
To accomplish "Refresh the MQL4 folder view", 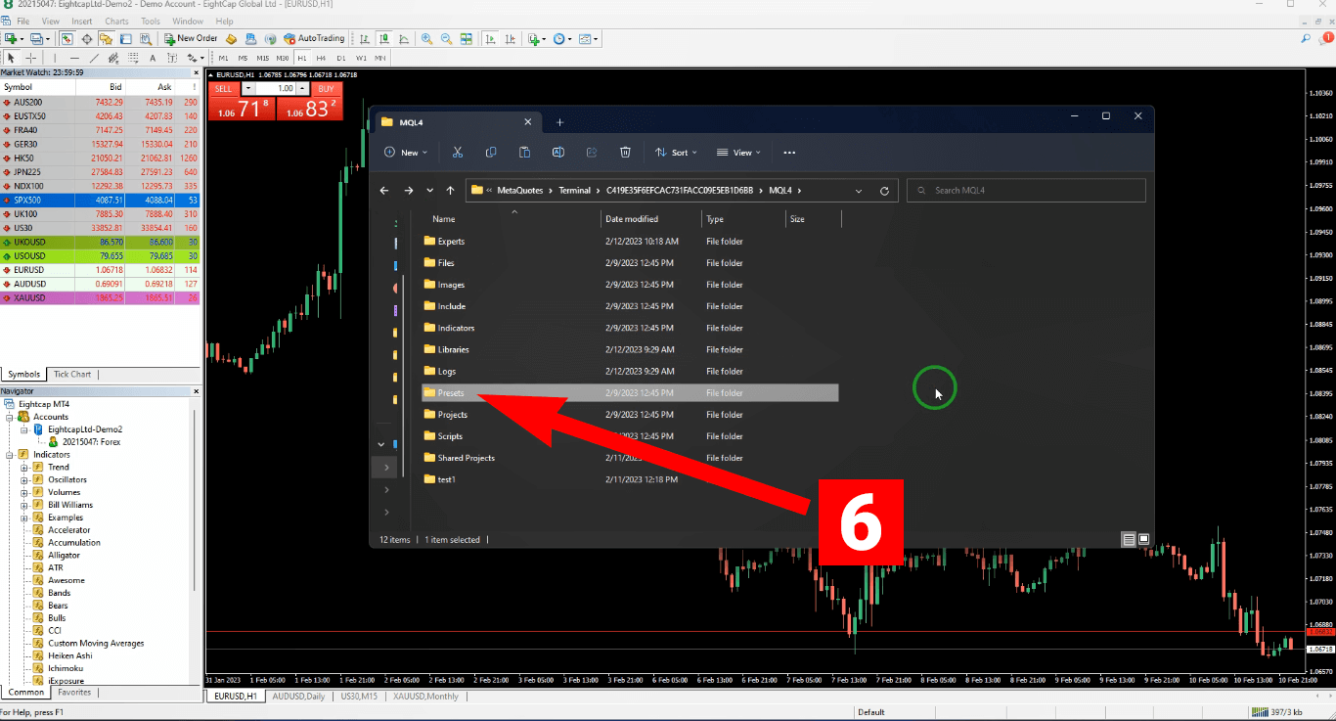I will 884,191.
